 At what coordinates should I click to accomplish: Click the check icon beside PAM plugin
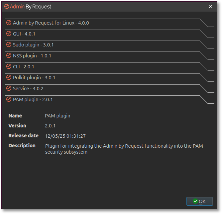(x=9, y=100)
